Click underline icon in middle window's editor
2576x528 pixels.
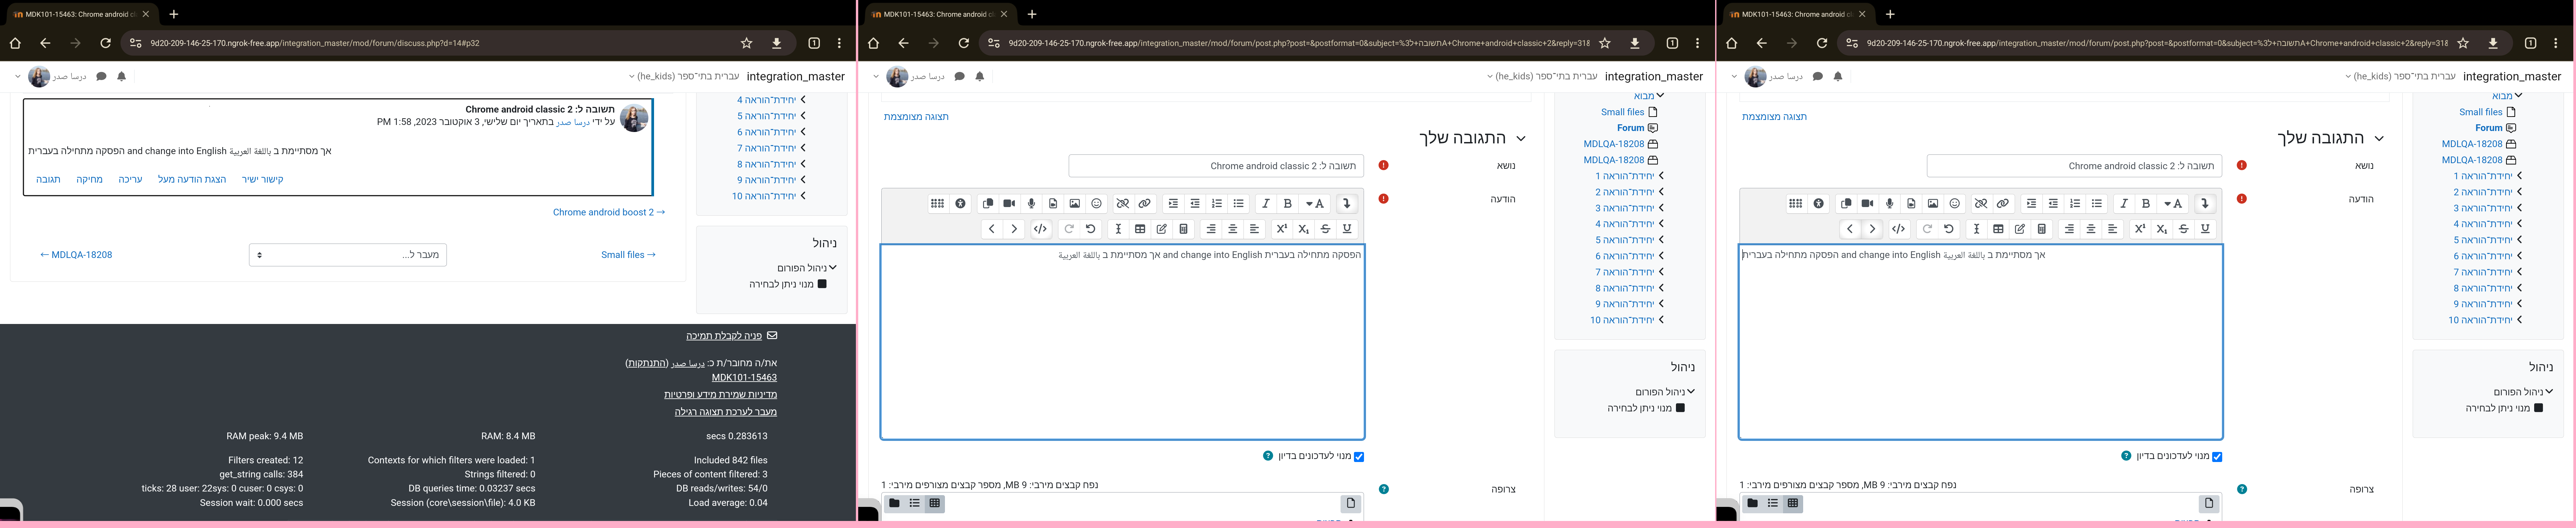click(x=1347, y=229)
